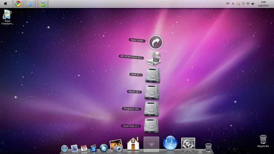Open the Mail stamp icon in dock
Image resolution: width=274 pixels, height=154 pixels.
tap(74, 149)
